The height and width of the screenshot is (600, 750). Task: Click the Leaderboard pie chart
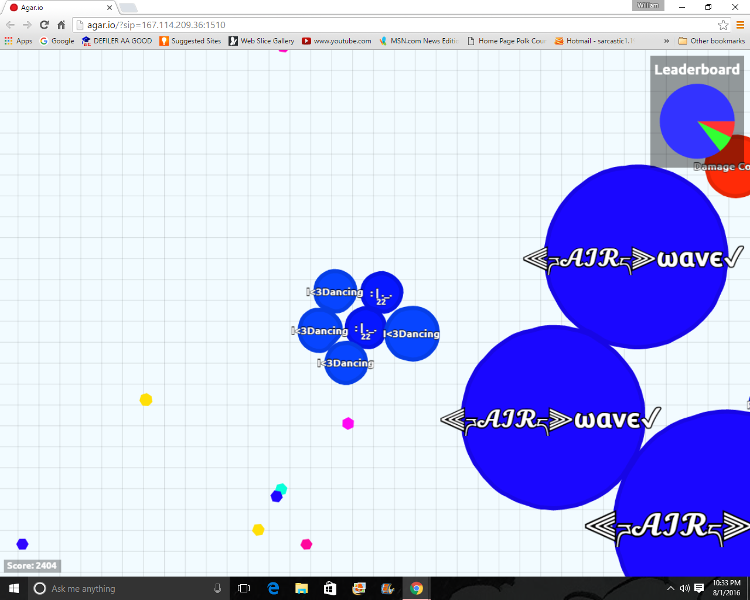pyautogui.click(x=697, y=121)
